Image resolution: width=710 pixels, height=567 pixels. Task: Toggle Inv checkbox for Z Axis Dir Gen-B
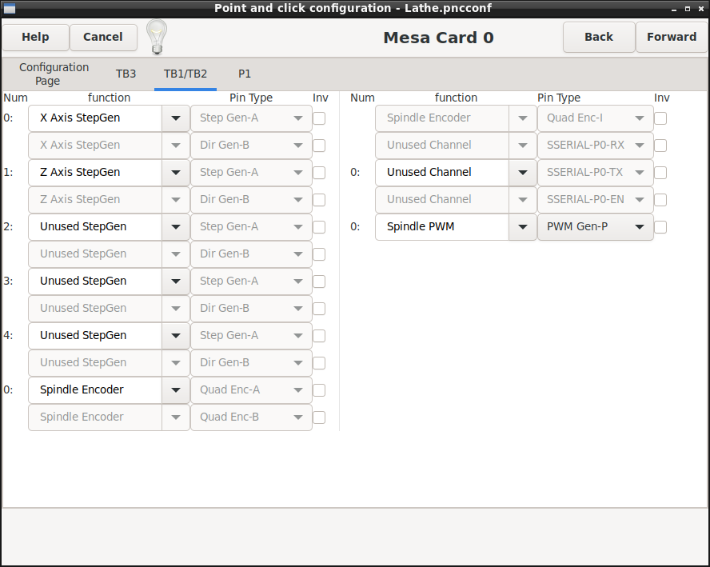pos(319,200)
